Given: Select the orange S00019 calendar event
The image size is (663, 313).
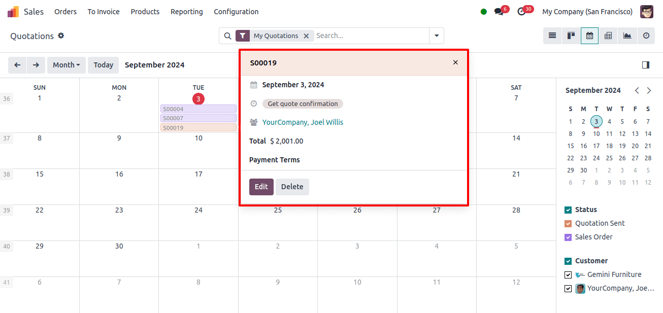Looking at the screenshot, I should pyautogui.click(x=198, y=128).
